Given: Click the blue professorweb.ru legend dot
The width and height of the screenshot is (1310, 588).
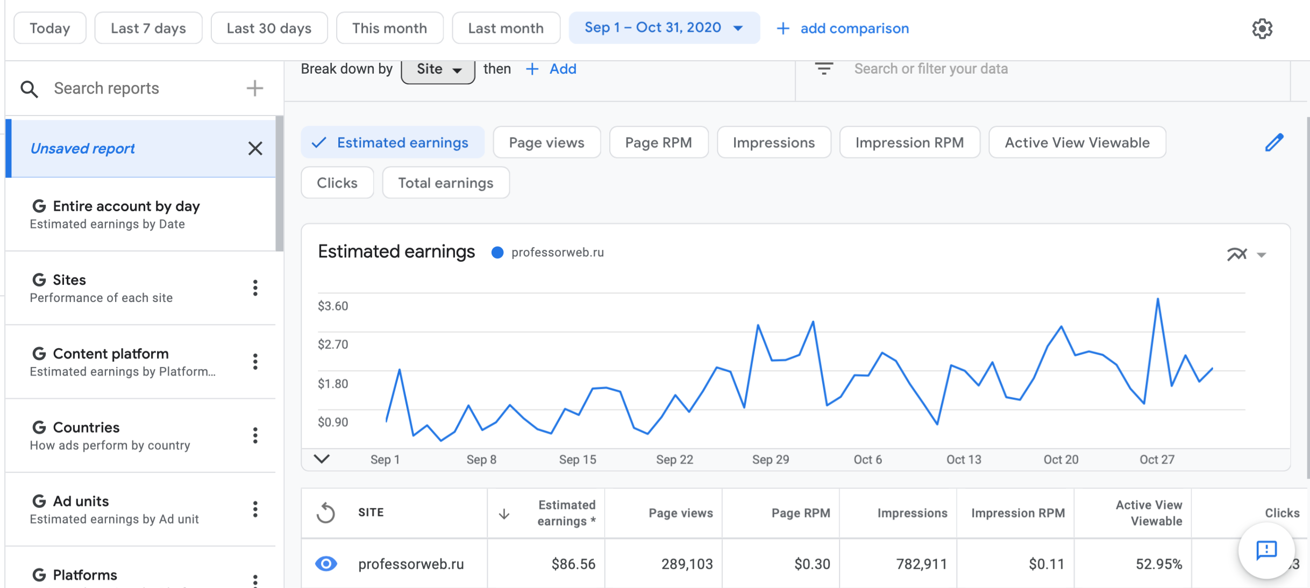Looking at the screenshot, I should [497, 253].
